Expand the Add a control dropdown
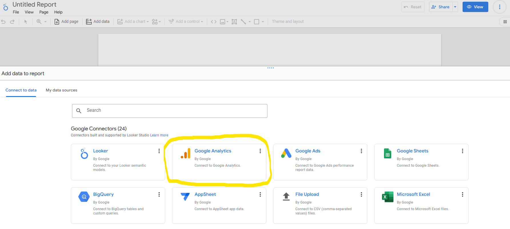This screenshot has width=510, height=229. point(202,22)
